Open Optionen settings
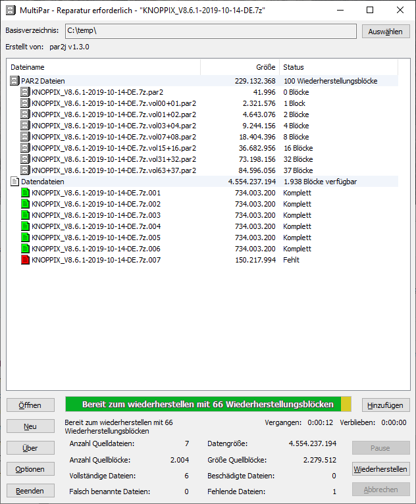Image resolution: width=416 pixels, height=504 pixels. click(30, 469)
